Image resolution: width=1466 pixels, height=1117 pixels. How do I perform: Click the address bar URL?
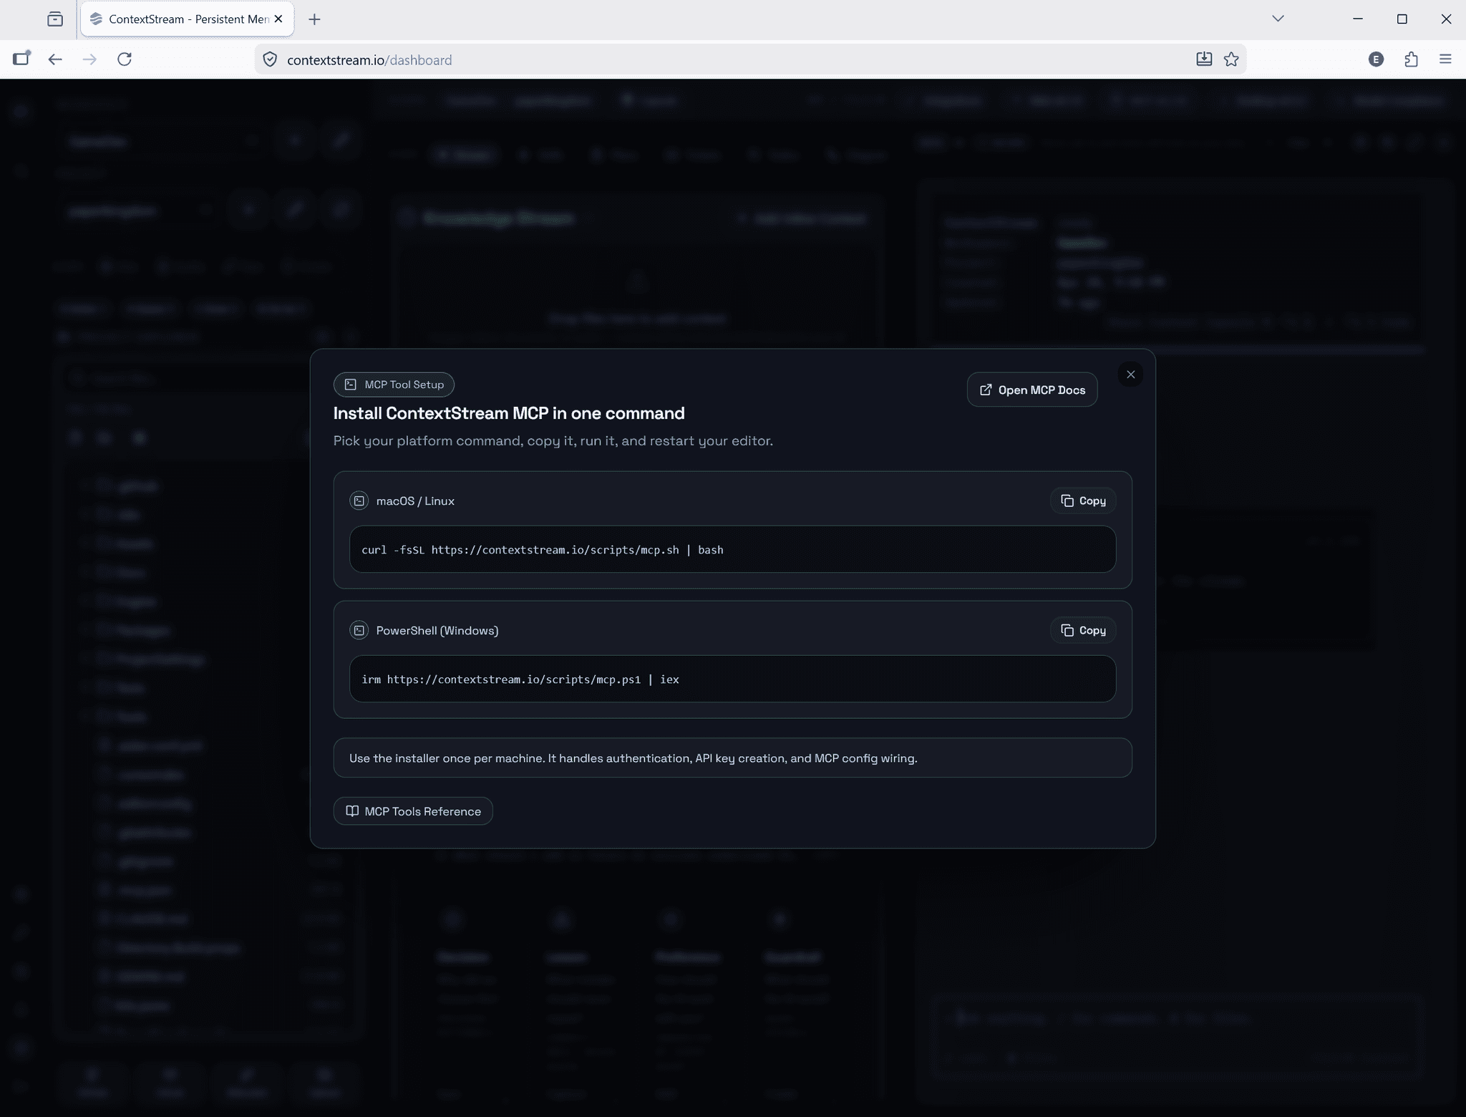[369, 60]
